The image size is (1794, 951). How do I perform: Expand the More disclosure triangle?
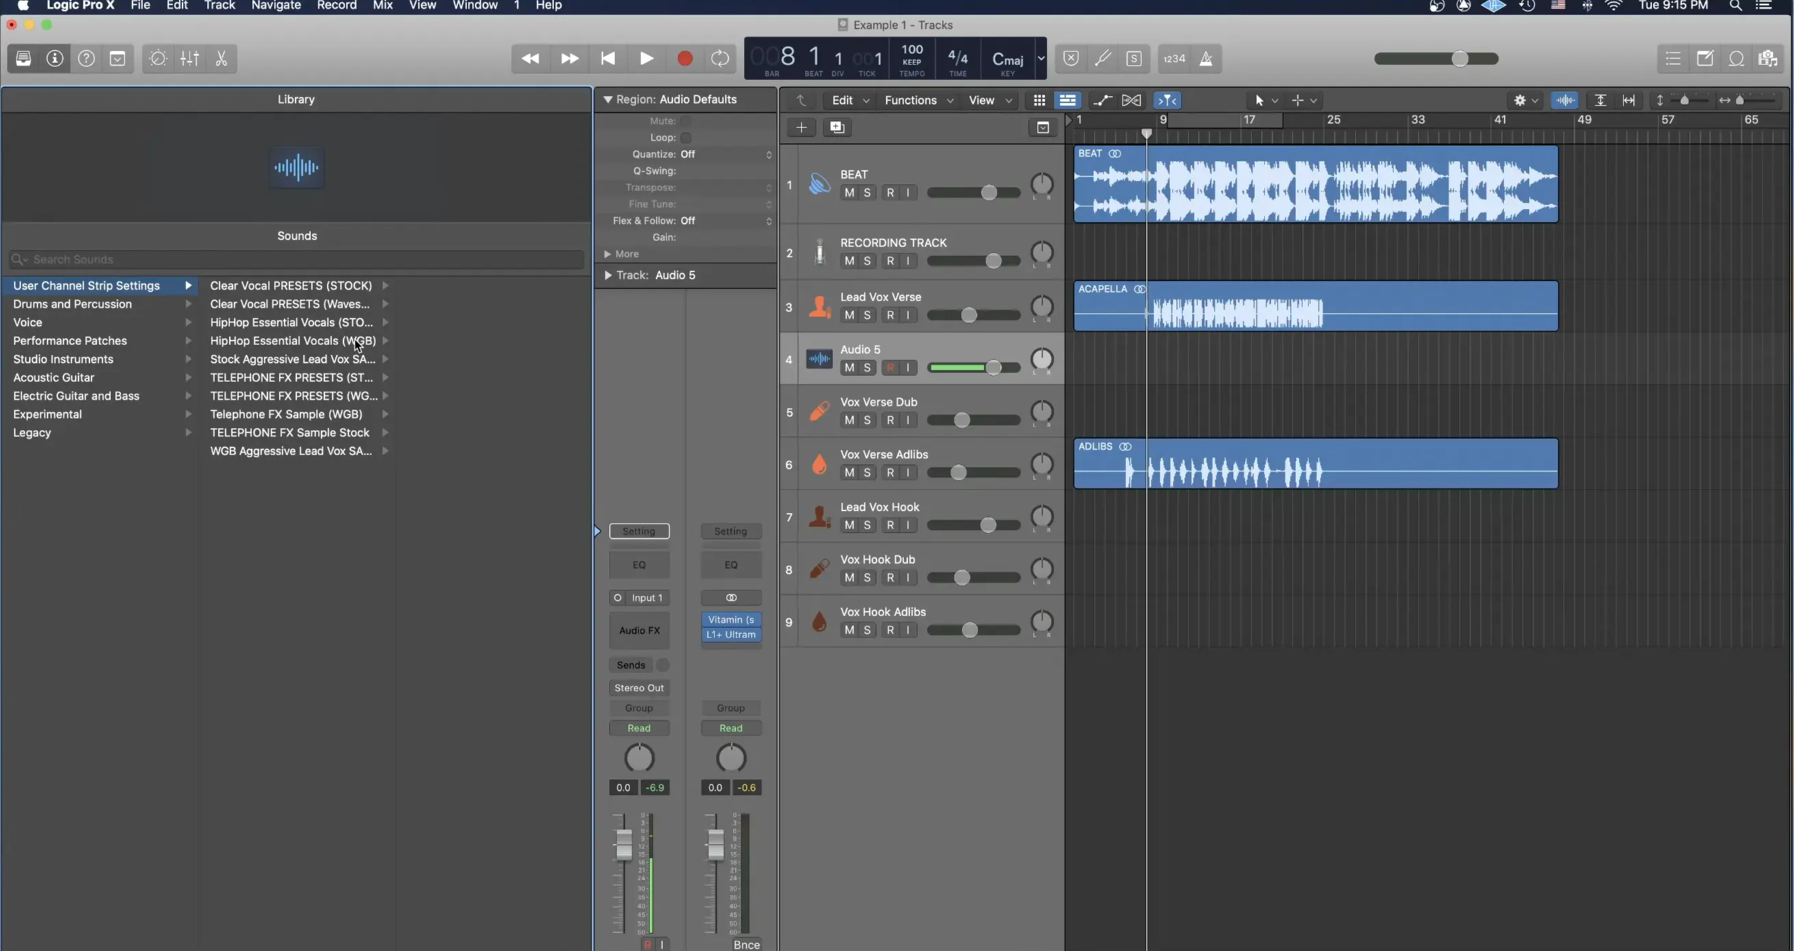click(x=608, y=254)
